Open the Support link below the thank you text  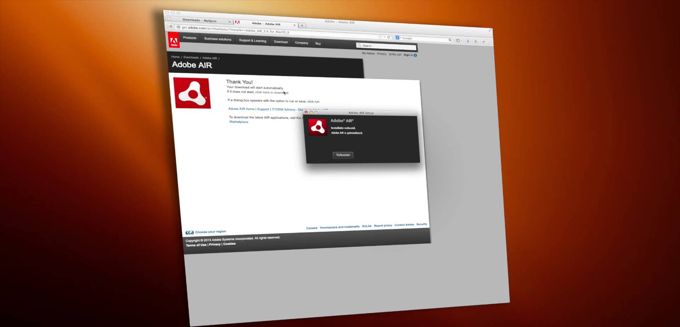tap(263, 109)
